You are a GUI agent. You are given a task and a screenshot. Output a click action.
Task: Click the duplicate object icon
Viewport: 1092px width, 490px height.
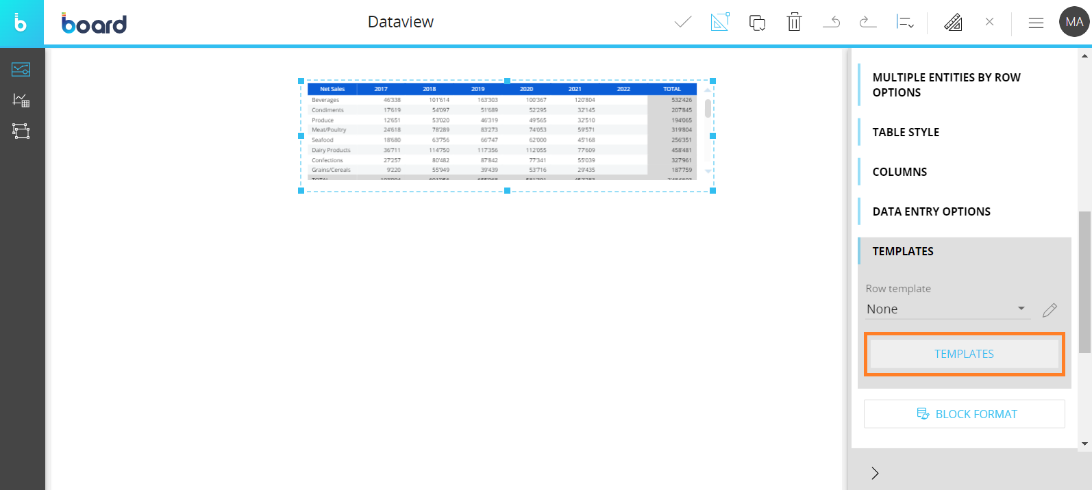[757, 23]
